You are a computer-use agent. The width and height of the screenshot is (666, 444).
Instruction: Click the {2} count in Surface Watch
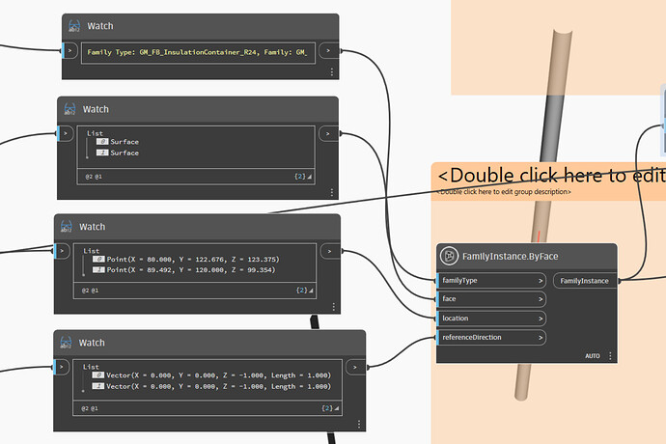click(x=300, y=176)
